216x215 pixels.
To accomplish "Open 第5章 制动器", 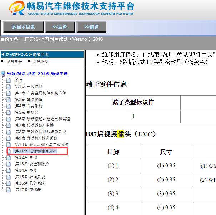I will (27, 112).
